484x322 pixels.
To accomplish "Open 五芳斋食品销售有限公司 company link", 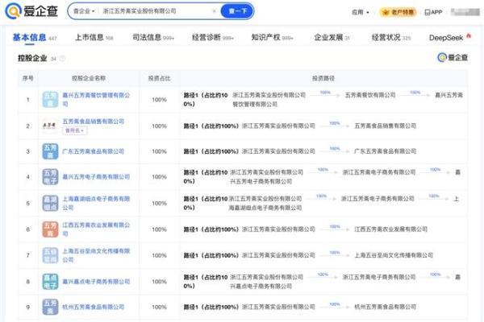I will click(94, 121).
